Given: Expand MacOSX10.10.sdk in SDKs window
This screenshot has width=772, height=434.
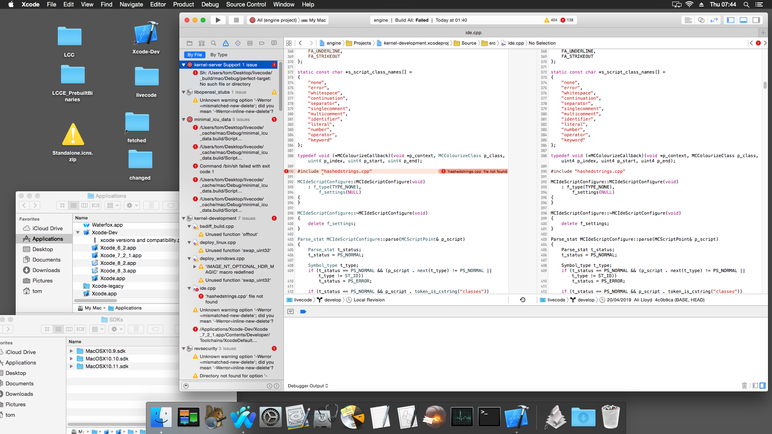Looking at the screenshot, I should pyautogui.click(x=71, y=359).
